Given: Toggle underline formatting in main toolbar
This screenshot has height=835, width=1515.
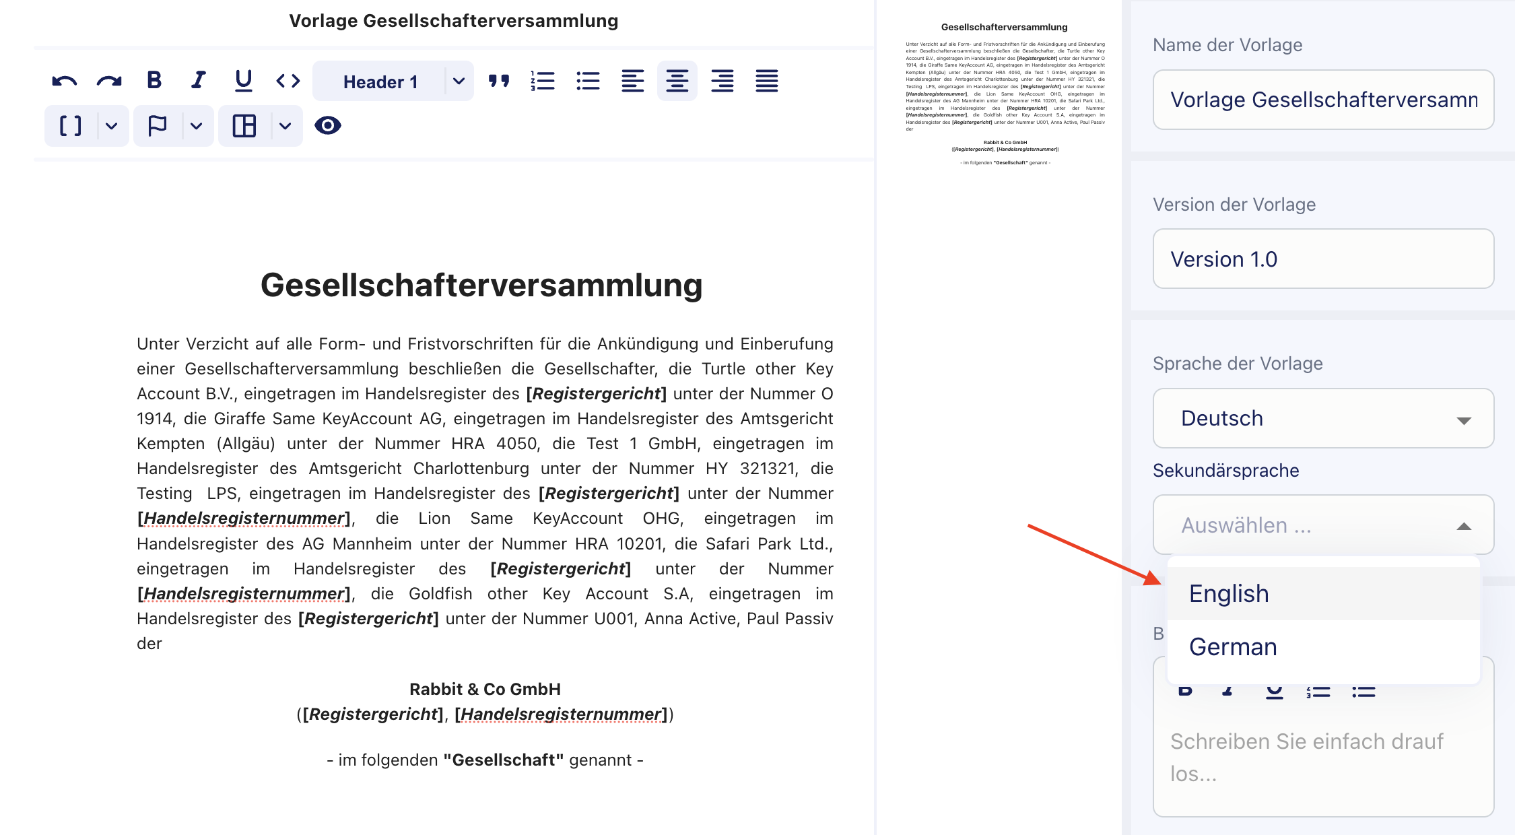Looking at the screenshot, I should coord(243,81).
